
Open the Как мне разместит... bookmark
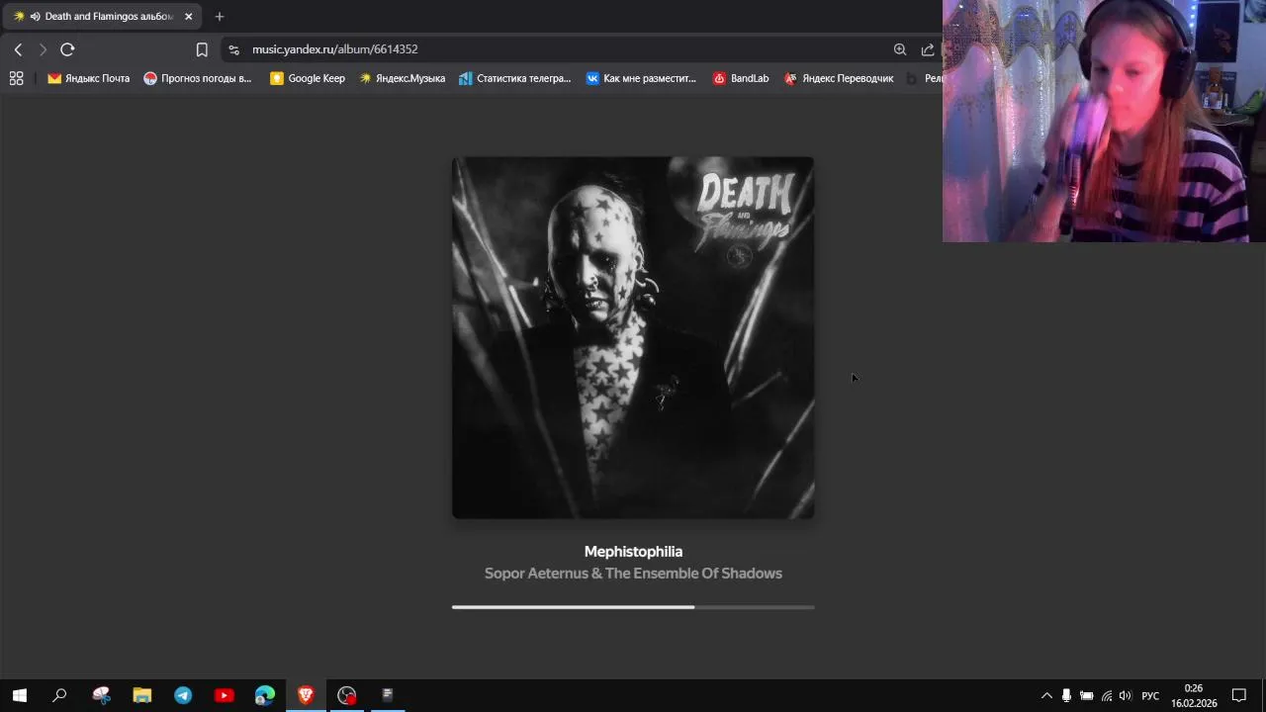point(641,78)
